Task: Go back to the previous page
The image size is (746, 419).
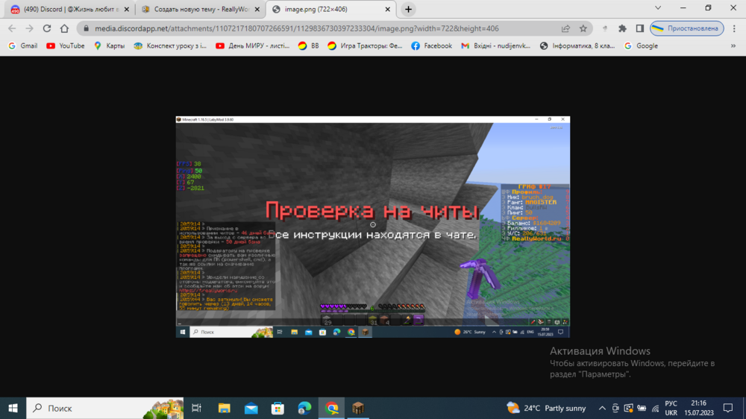Action: tap(13, 28)
